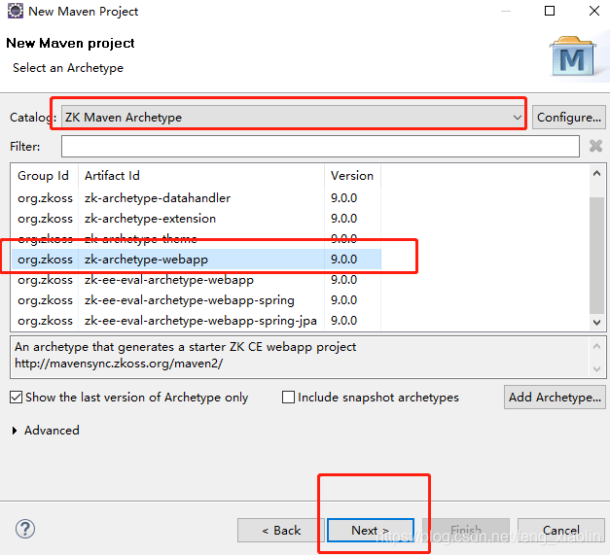The image size is (610, 555).
Task: Click the Add Archetype... button
Action: click(x=555, y=398)
